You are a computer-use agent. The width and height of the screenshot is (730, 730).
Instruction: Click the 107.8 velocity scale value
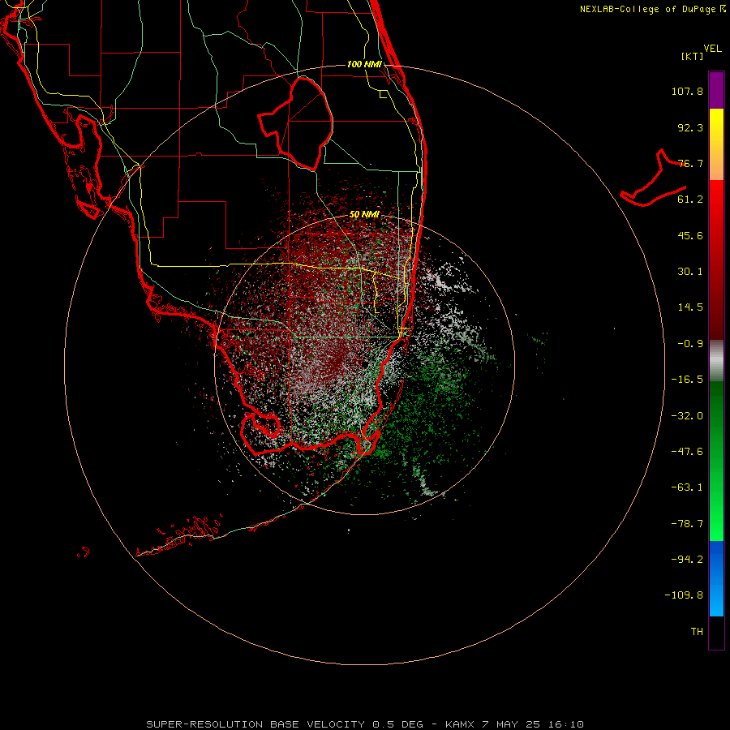tap(687, 91)
